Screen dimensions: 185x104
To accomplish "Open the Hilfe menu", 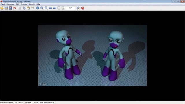I will (38, 4).
